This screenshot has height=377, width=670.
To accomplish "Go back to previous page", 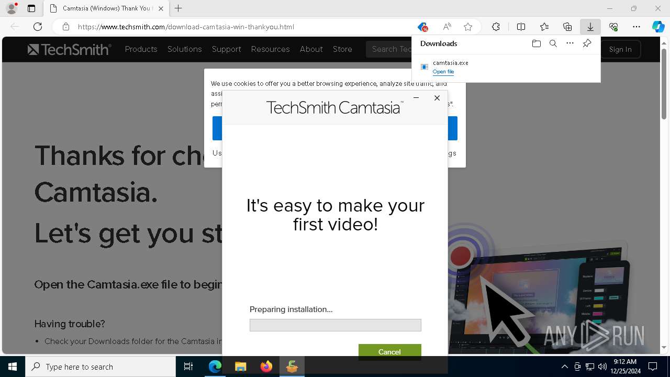I will point(15,27).
